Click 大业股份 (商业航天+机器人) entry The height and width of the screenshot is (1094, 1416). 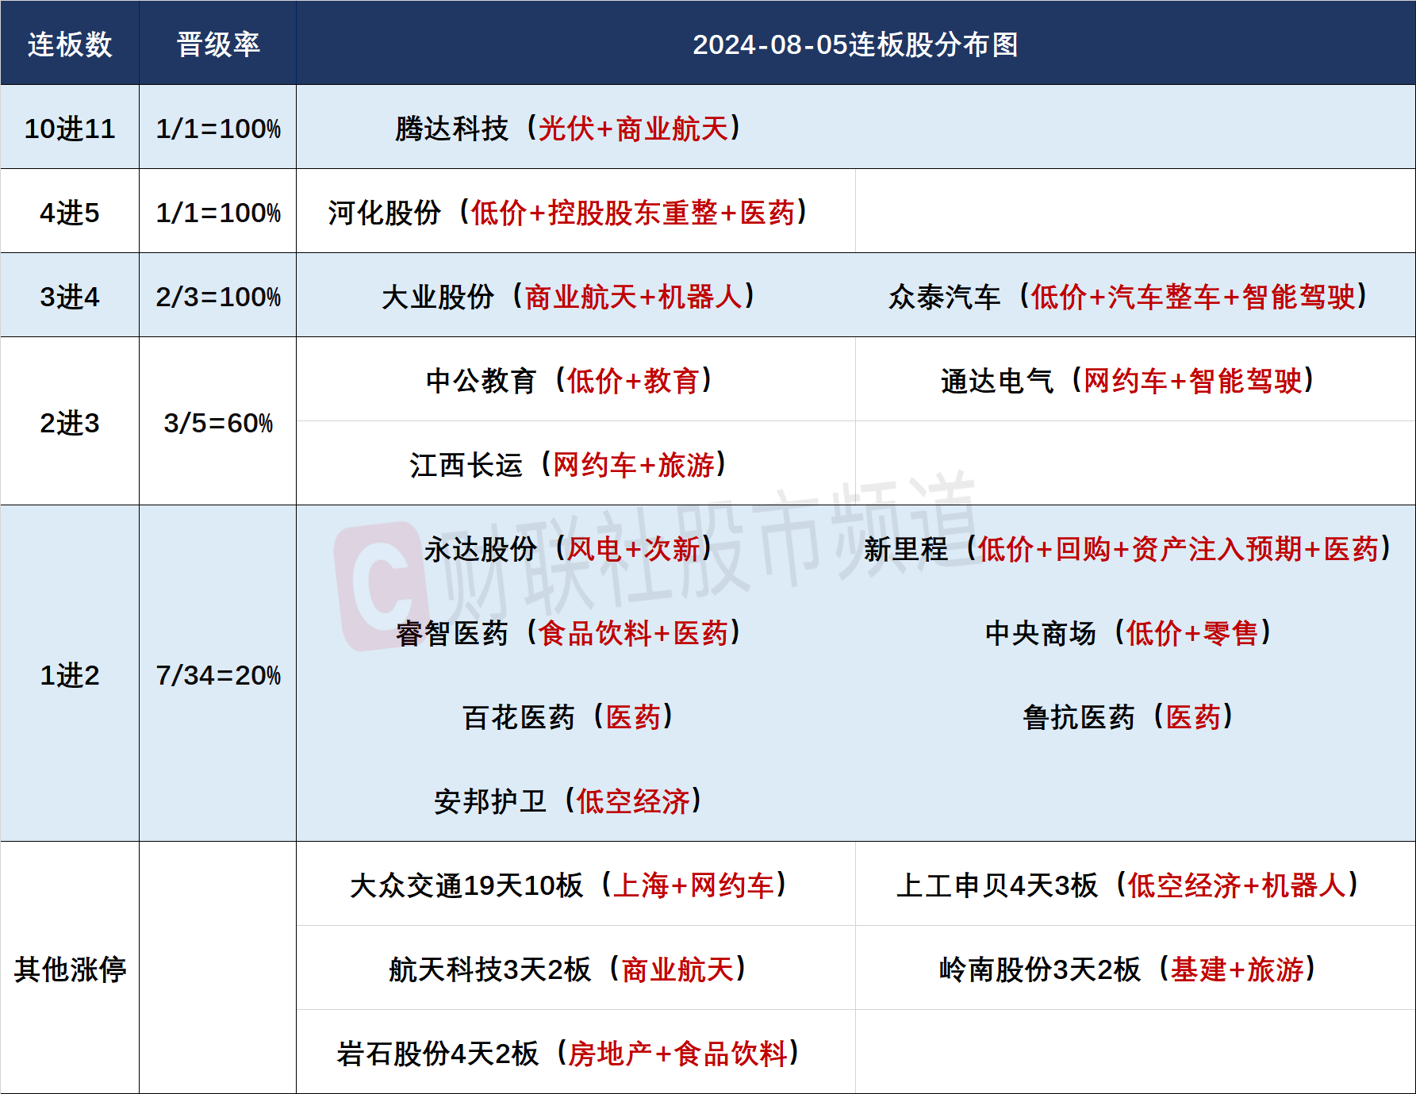568,297
